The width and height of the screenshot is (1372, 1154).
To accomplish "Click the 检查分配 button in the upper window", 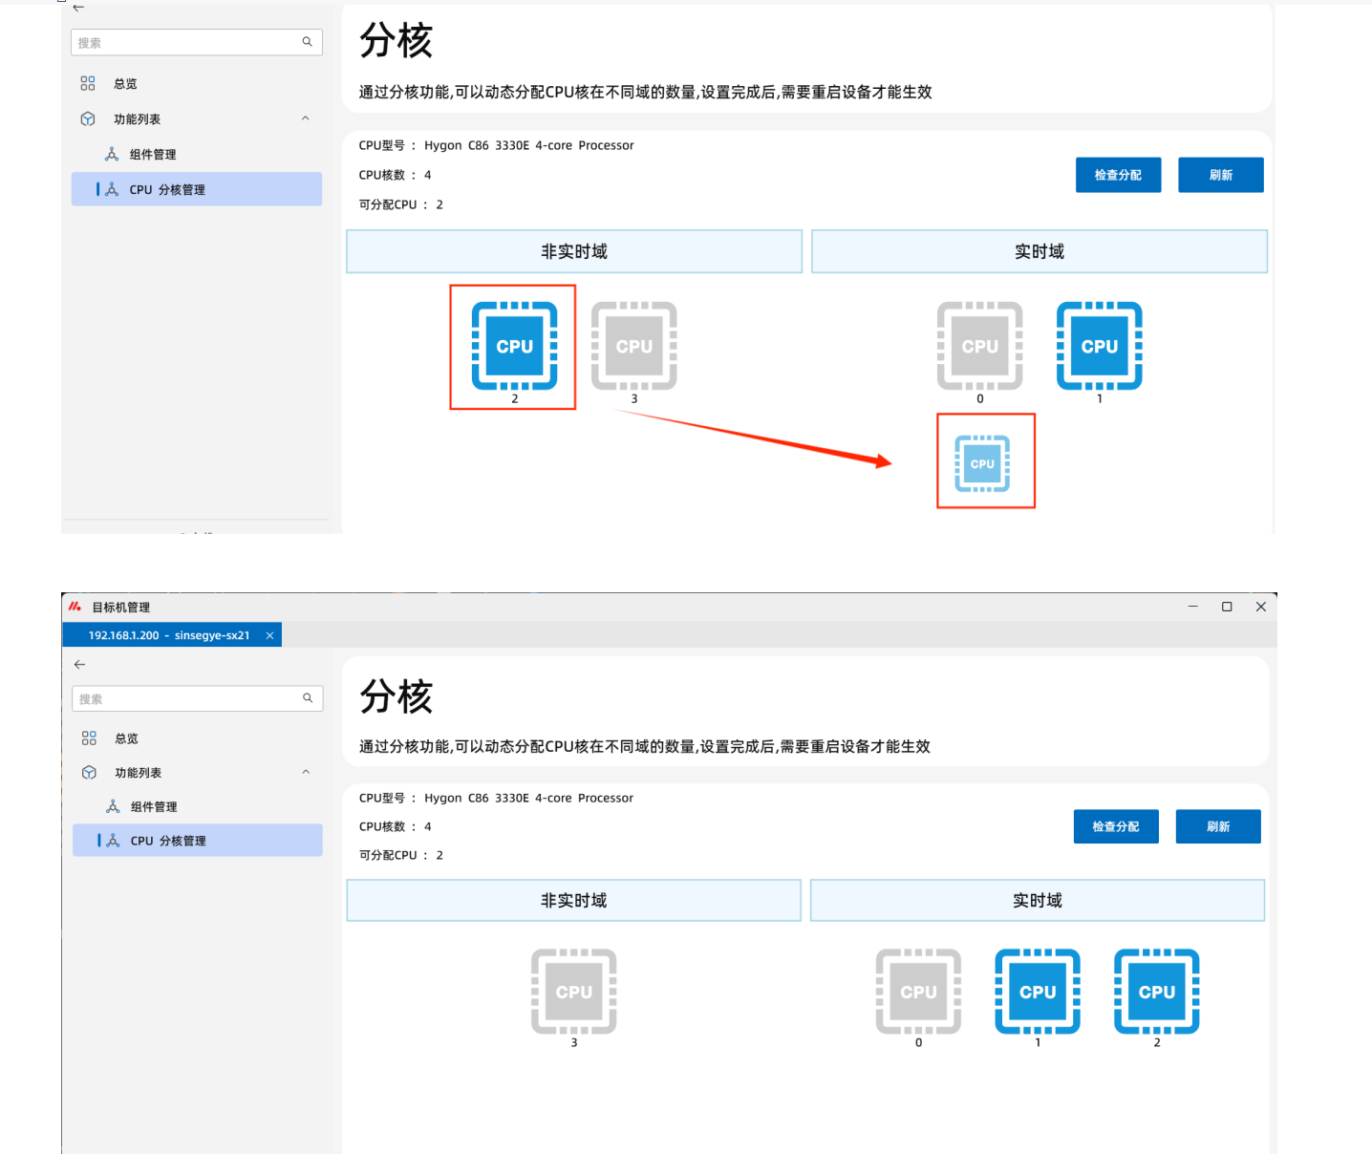I will click(1118, 175).
